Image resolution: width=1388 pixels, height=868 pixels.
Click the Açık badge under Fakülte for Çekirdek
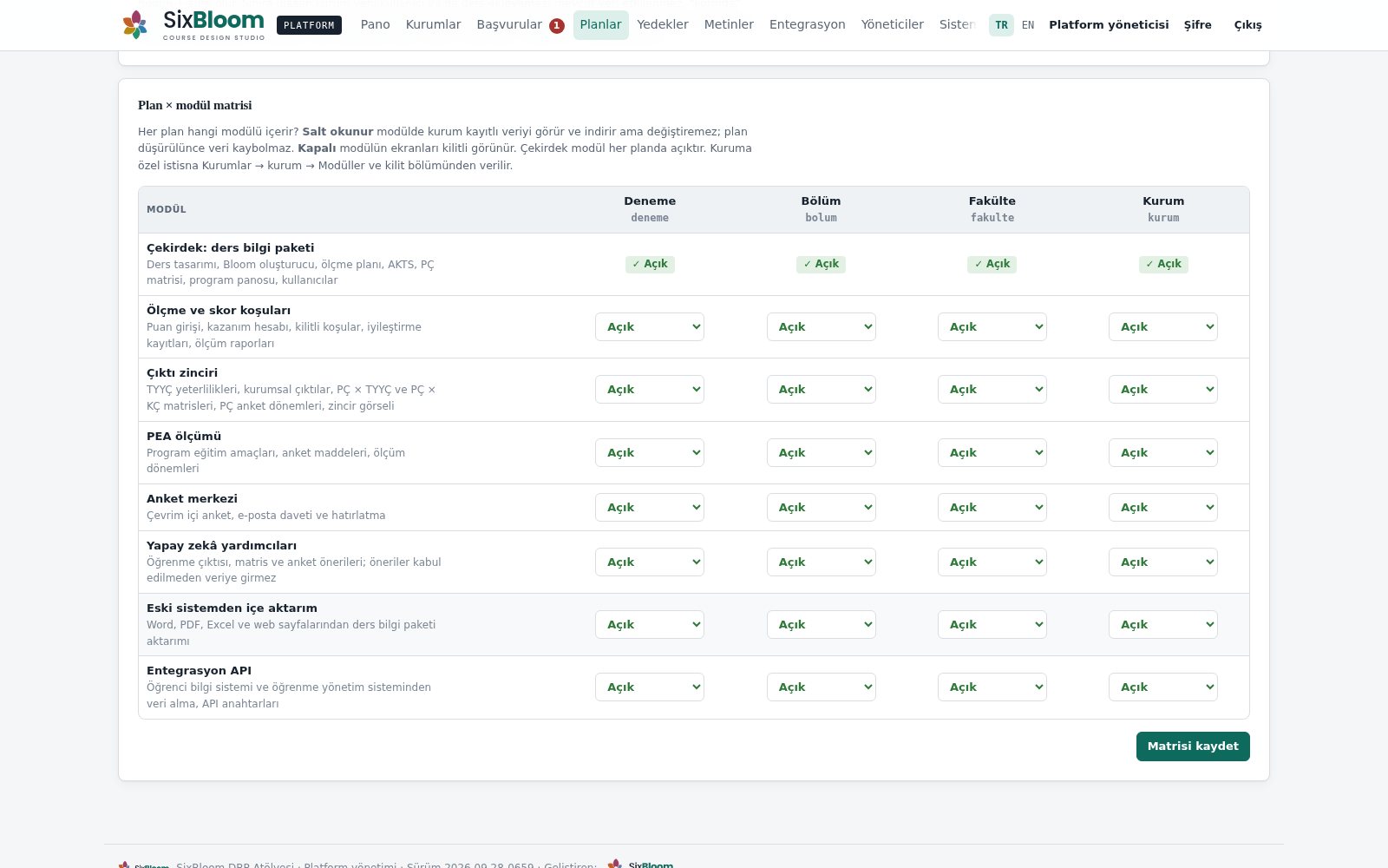pos(992,264)
